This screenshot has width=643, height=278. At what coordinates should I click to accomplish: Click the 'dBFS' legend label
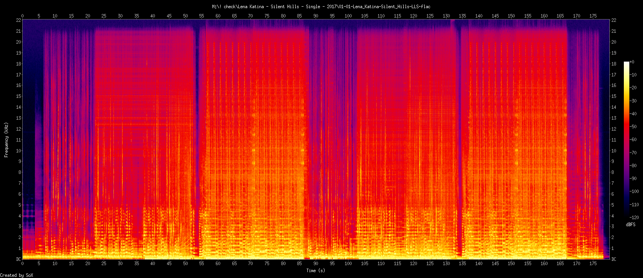(630, 225)
